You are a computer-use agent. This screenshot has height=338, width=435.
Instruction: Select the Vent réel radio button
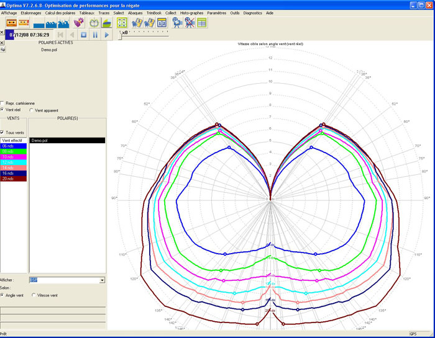point(2,110)
